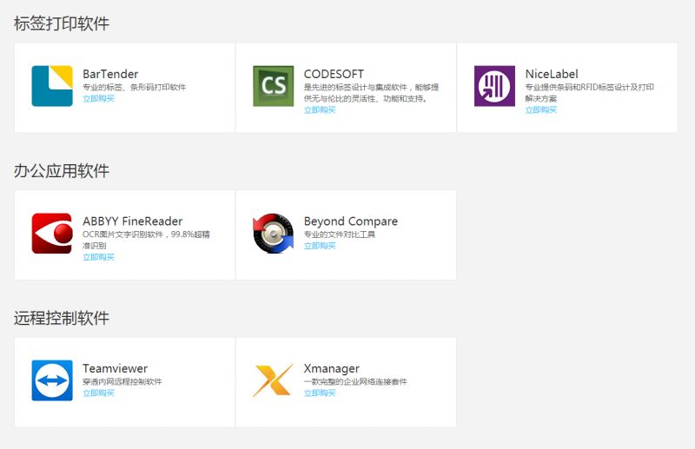Image resolution: width=695 pixels, height=449 pixels.
Task: Click 立即购买 under ABBYY FineReader
Action: coord(98,257)
